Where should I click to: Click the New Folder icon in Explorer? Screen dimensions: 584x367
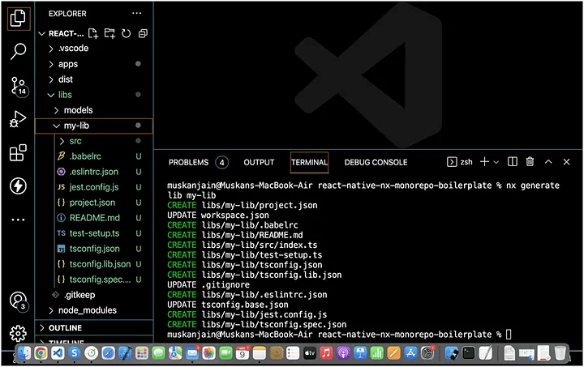click(109, 33)
